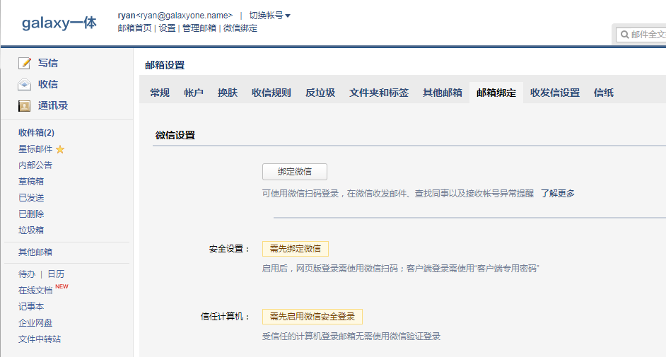Click the inbox envelope (收信) icon
Image resolution: width=666 pixels, height=357 pixels.
click(25, 85)
